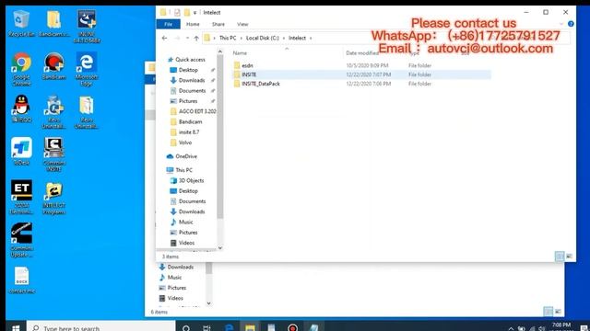Open Edge browser taskbar icon
This screenshot has height=331, width=590.
point(229,327)
